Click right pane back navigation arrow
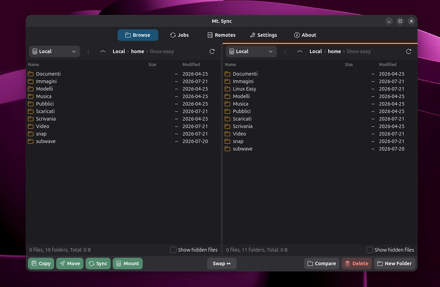The height and width of the screenshot is (287, 440). pyautogui.click(x=285, y=51)
